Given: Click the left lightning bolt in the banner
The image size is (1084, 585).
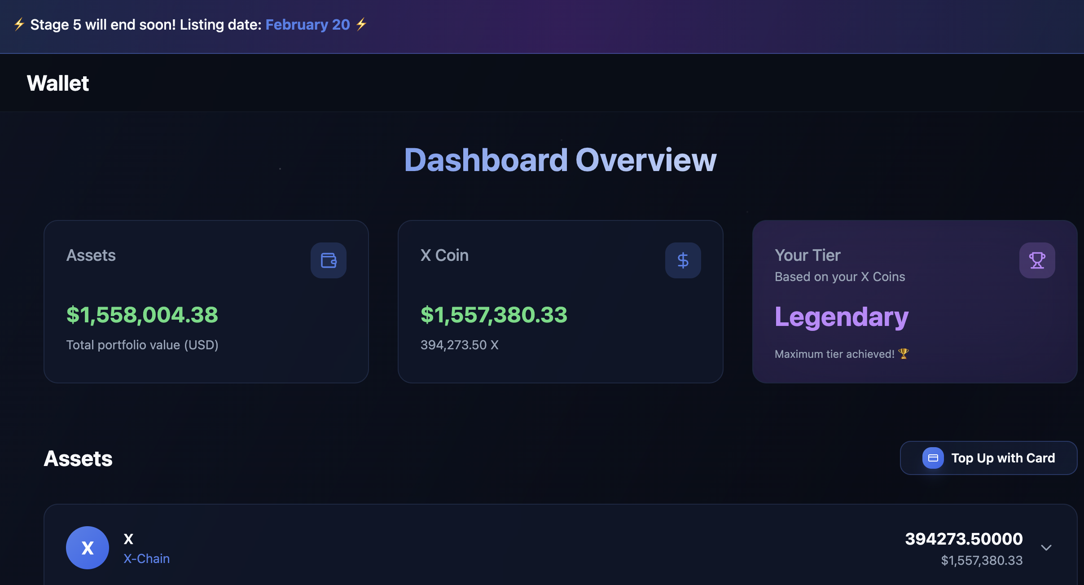Looking at the screenshot, I should coord(18,24).
